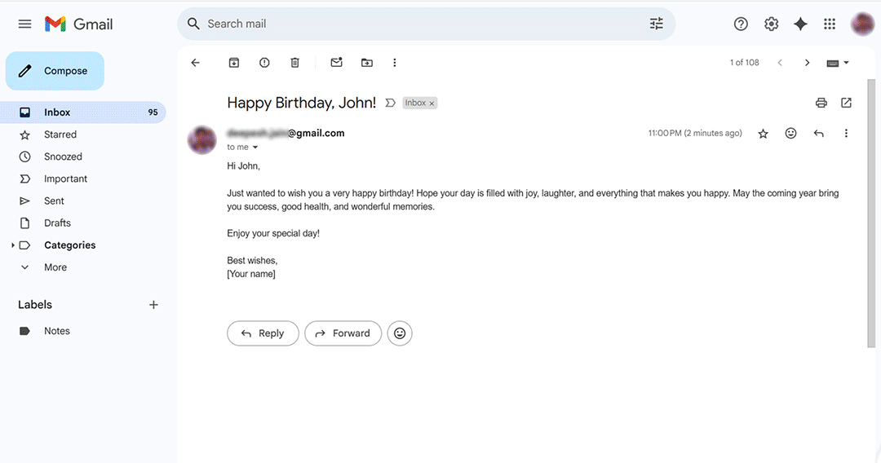Screen dimensions: 881x463
Task: Open search options filter icon
Action: point(656,24)
